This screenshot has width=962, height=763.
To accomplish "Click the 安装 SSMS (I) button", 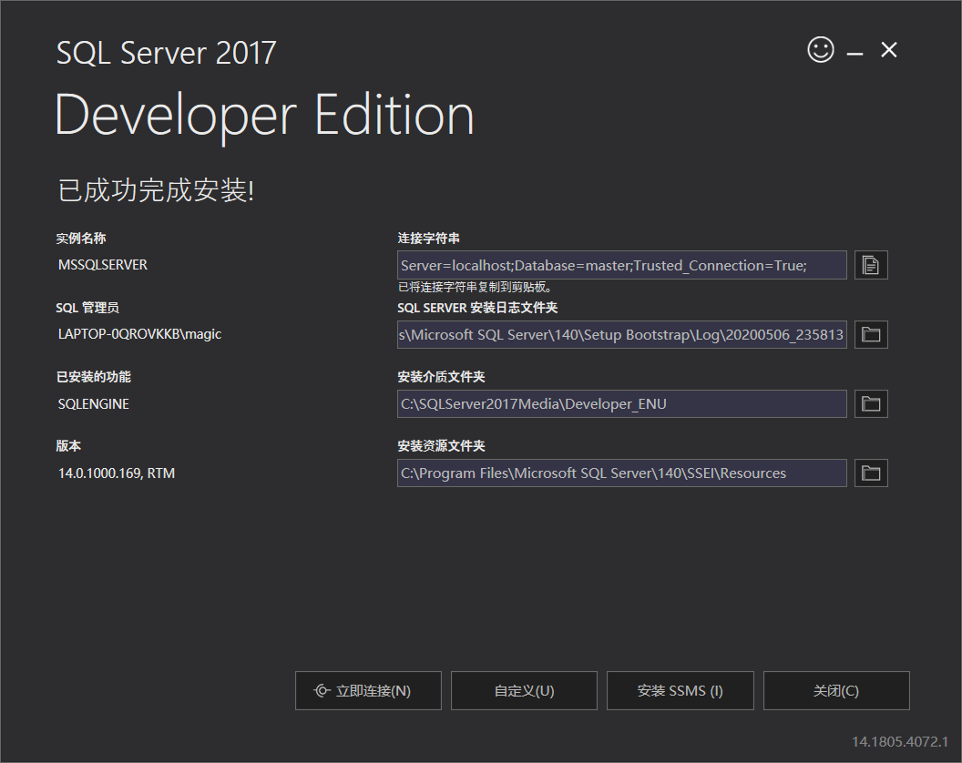I will (681, 691).
